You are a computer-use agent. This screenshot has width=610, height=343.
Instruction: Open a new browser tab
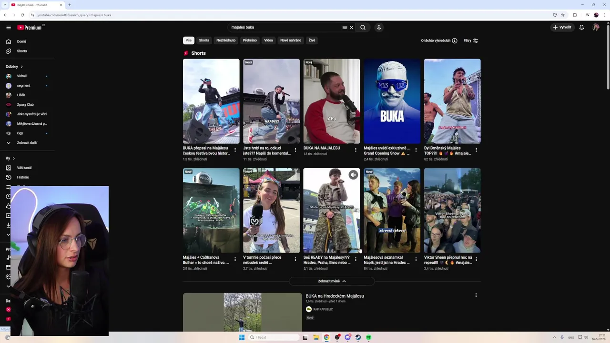click(70, 5)
